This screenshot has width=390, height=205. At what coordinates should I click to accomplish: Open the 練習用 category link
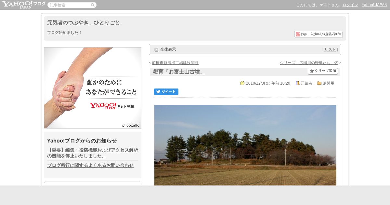click(x=329, y=83)
